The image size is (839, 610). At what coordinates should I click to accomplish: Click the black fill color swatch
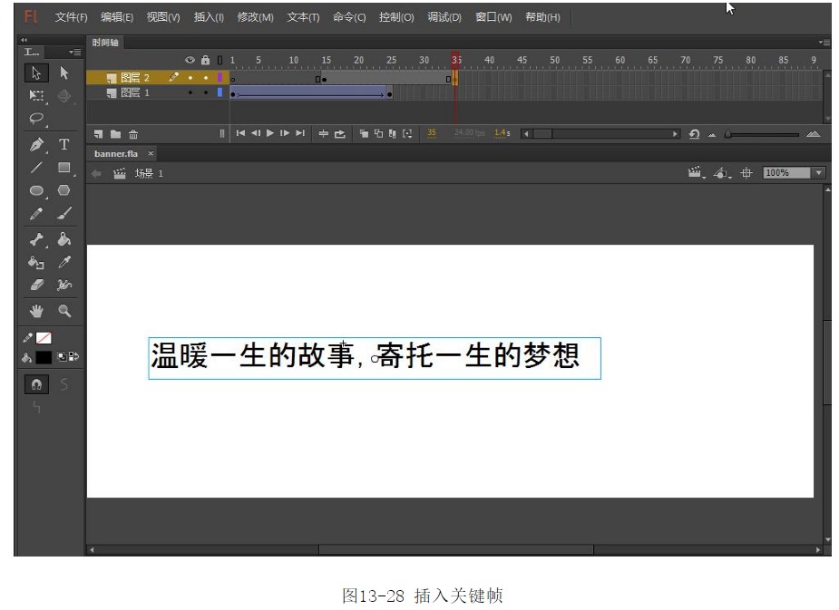44,357
